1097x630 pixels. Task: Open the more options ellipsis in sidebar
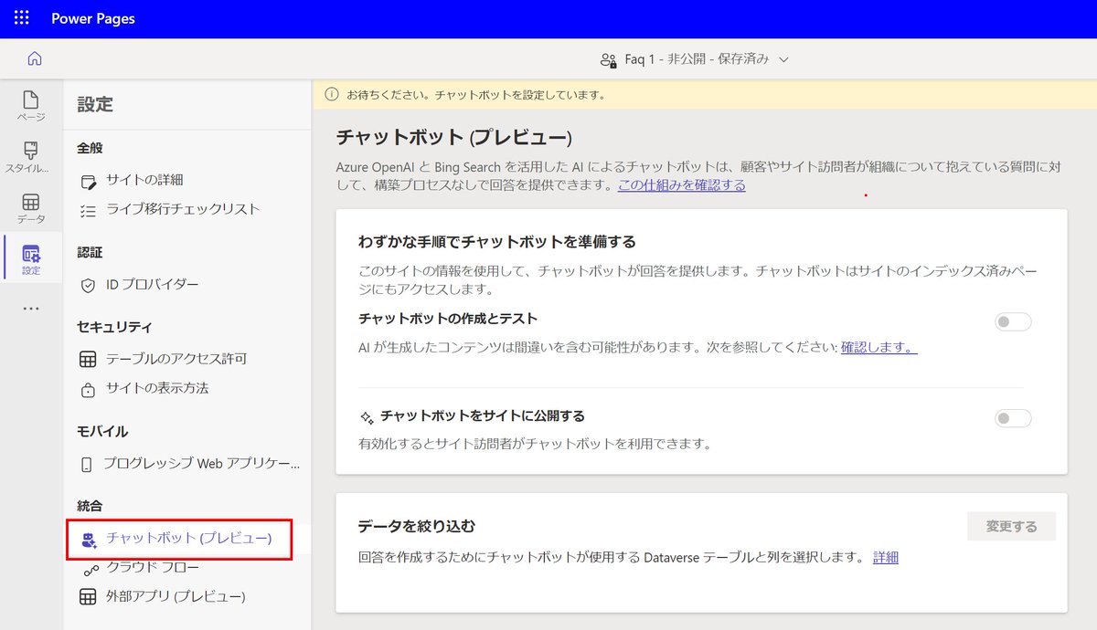click(x=31, y=309)
